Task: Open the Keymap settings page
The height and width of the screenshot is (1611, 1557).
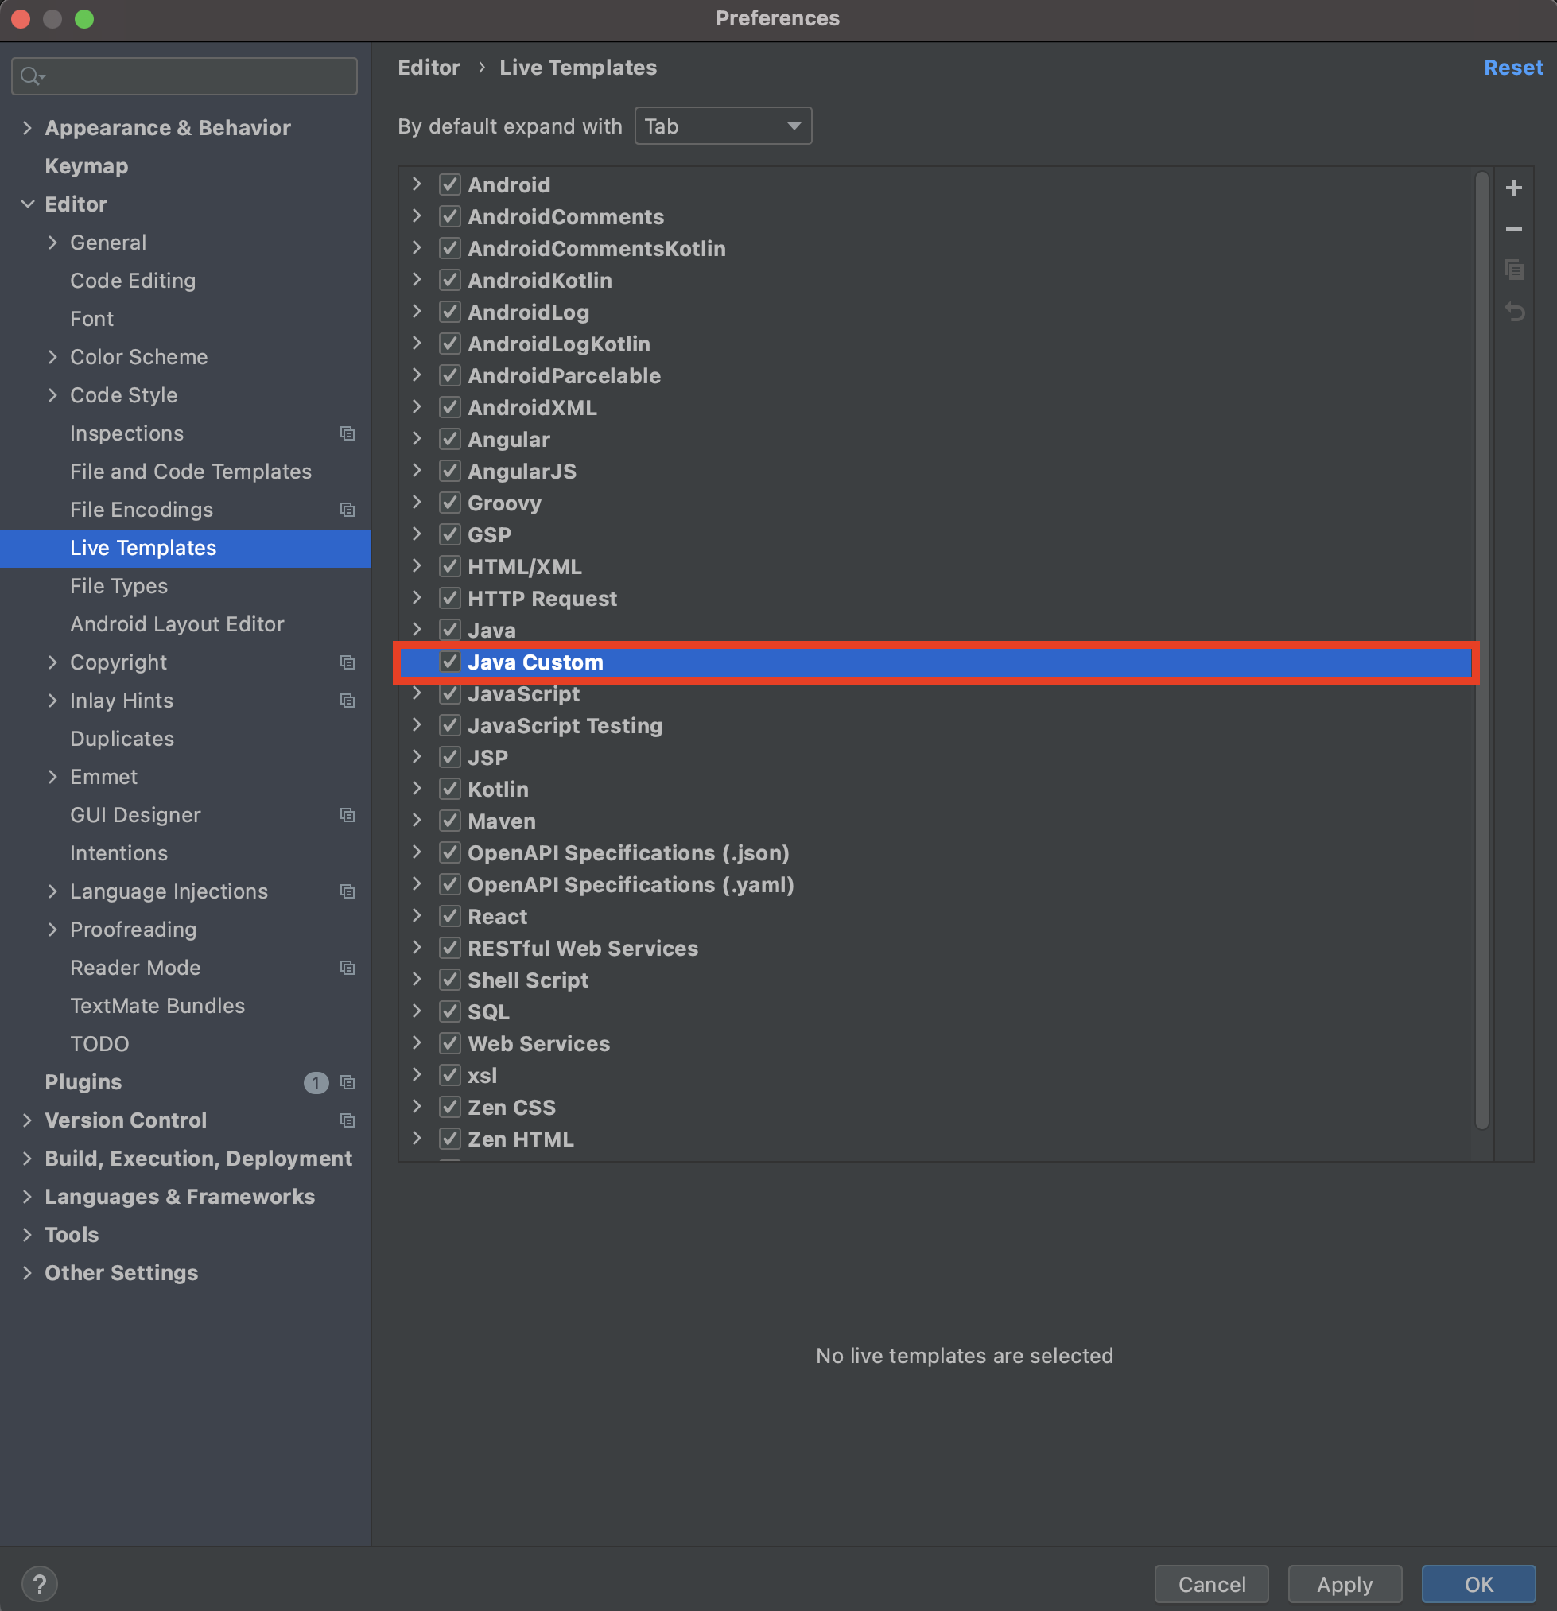Action: click(87, 166)
